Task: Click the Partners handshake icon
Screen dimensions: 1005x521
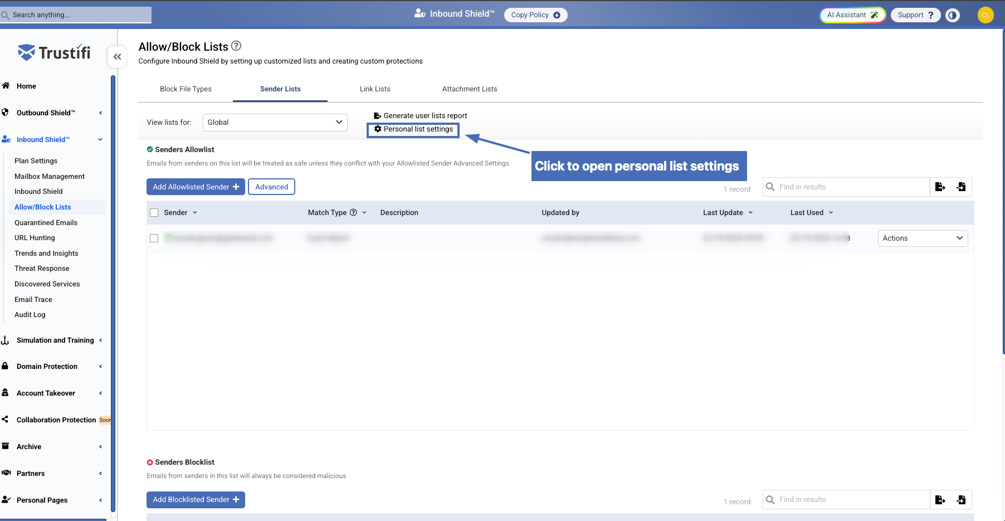Action: 6,473
